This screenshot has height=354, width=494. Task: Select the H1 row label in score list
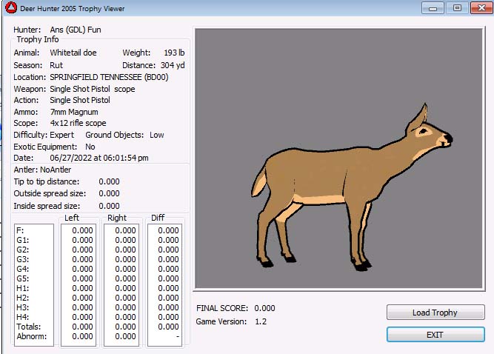(x=22, y=288)
